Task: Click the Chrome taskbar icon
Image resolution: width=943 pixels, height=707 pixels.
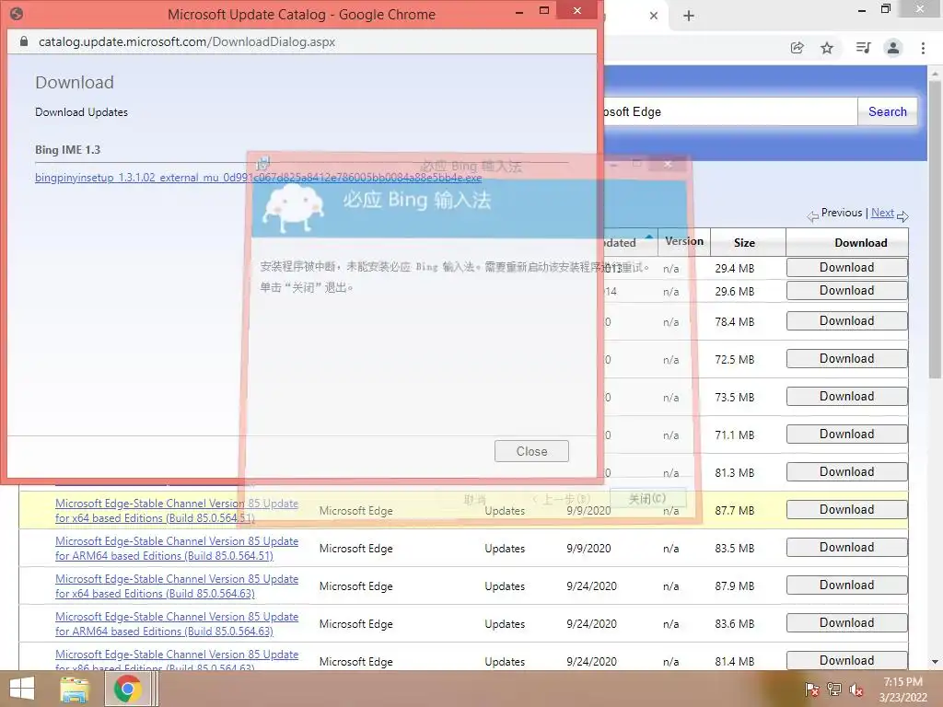Action: [127, 689]
